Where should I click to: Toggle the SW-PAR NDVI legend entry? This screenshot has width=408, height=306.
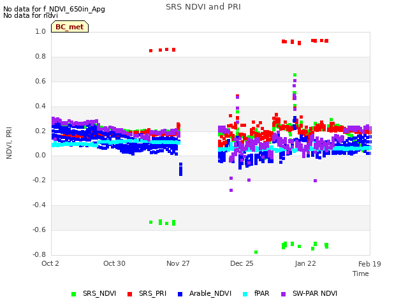[309, 293]
